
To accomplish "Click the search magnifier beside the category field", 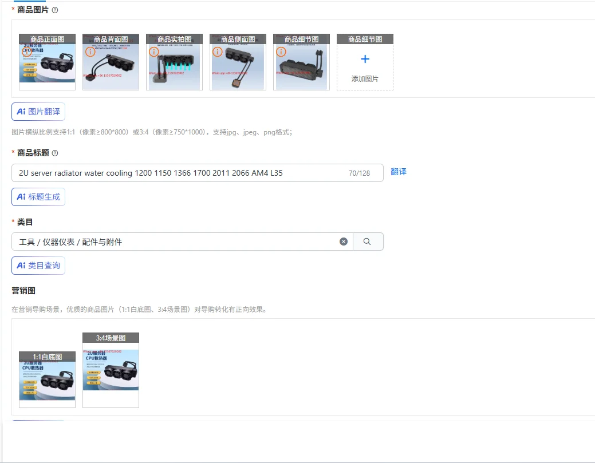I will [368, 241].
